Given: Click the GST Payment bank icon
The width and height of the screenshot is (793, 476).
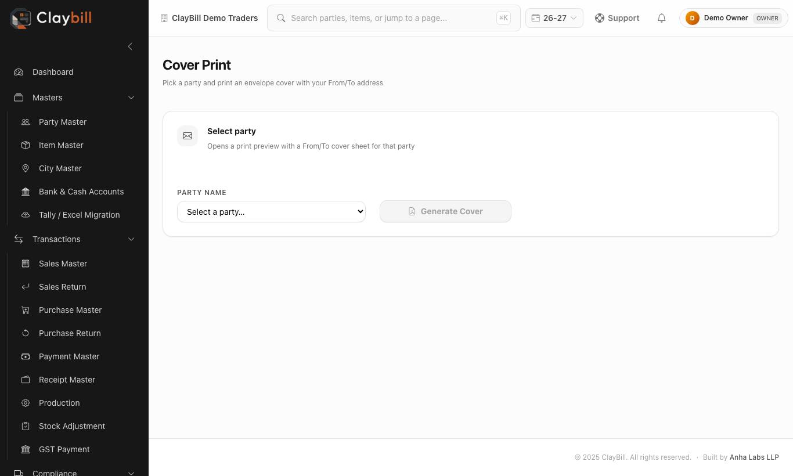Looking at the screenshot, I should [26, 449].
